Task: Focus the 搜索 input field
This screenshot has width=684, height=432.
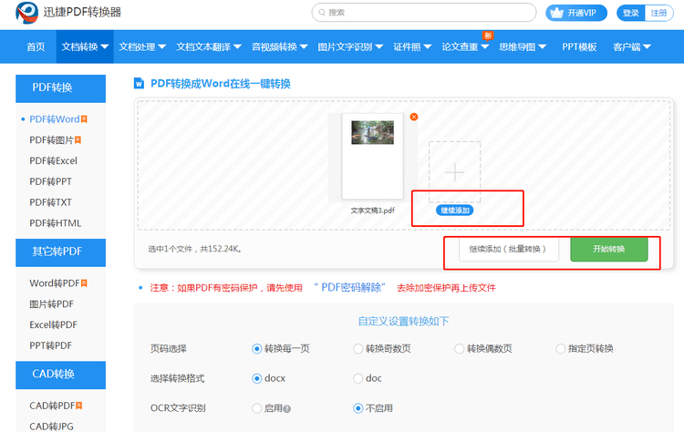Action: 424,13
